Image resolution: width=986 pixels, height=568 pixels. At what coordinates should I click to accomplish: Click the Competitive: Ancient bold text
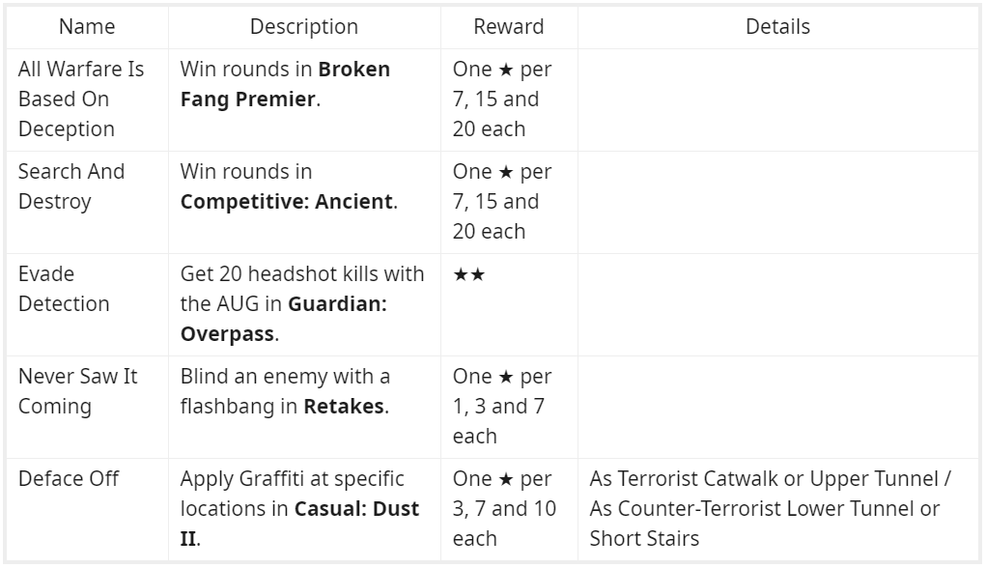pyautogui.click(x=287, y=202)
